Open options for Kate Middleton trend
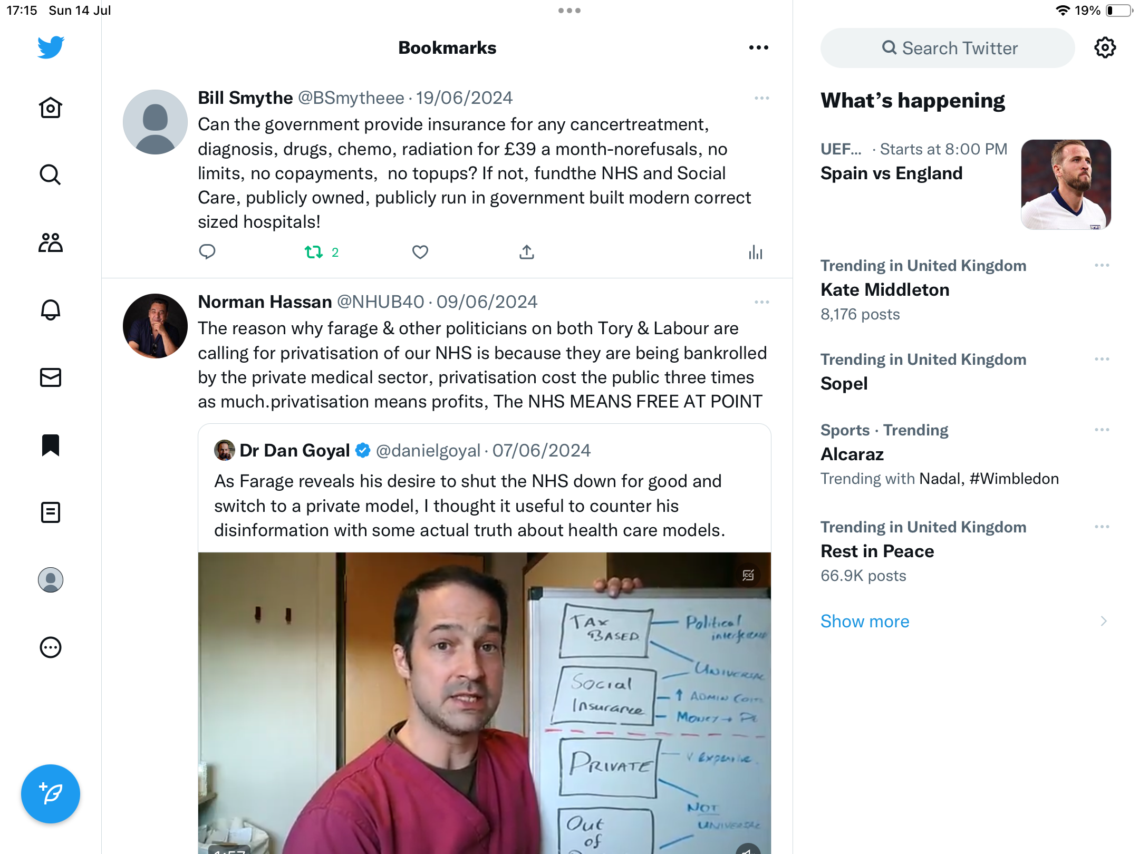This screenshot has height=854, width=1139. (x=1102, y=265)
